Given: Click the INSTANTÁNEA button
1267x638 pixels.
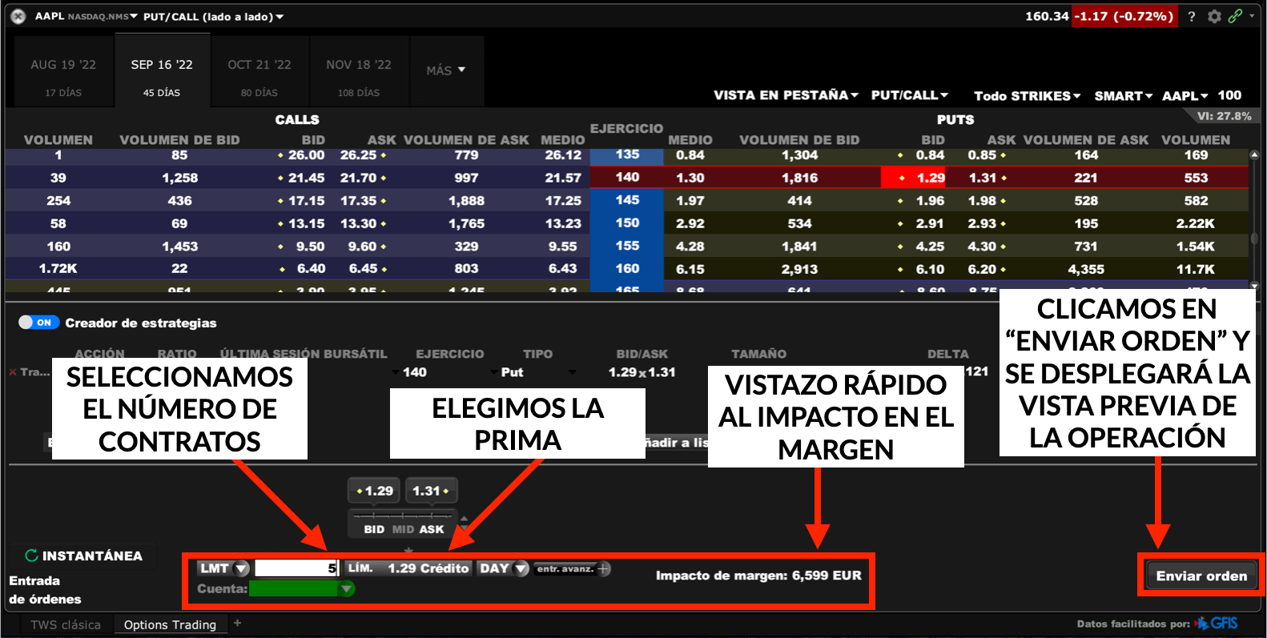Looking at the screenshot, I should click(83, 556).
